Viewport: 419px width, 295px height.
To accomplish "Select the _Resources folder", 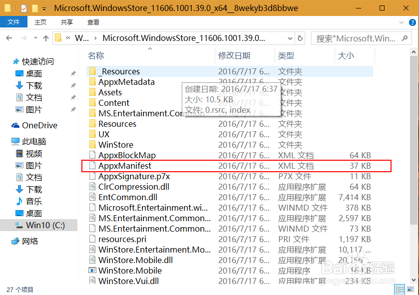I will click(230, 71).
